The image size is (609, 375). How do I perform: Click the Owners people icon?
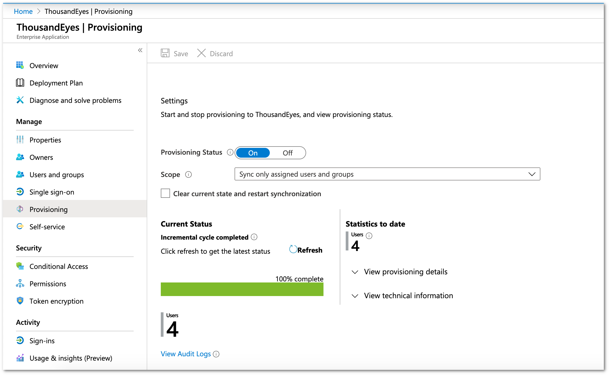[20, 157]
